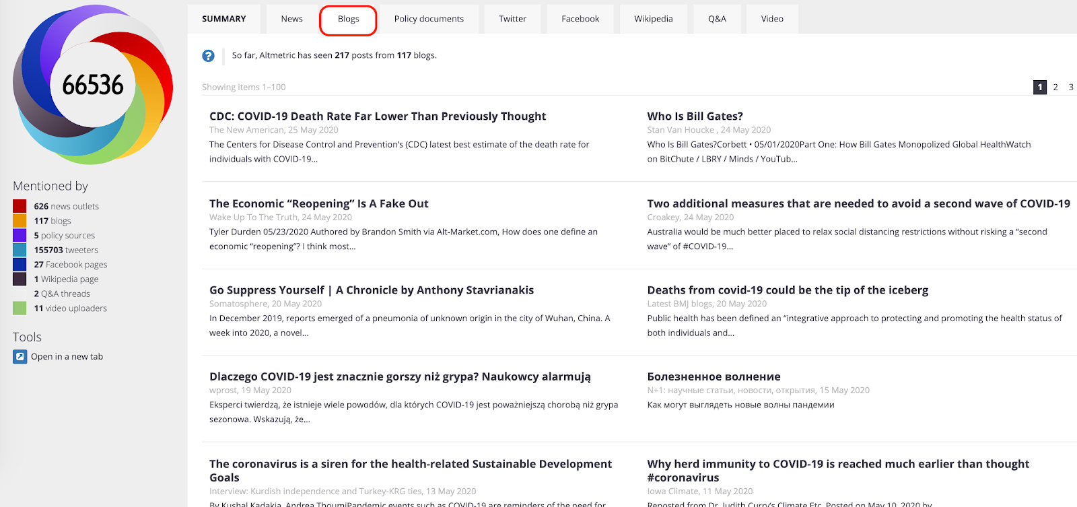This screenshot has width=1077, height=507.
Task: Open 'Who Is Bill Gates?' blog post
Action: (695, 116)
